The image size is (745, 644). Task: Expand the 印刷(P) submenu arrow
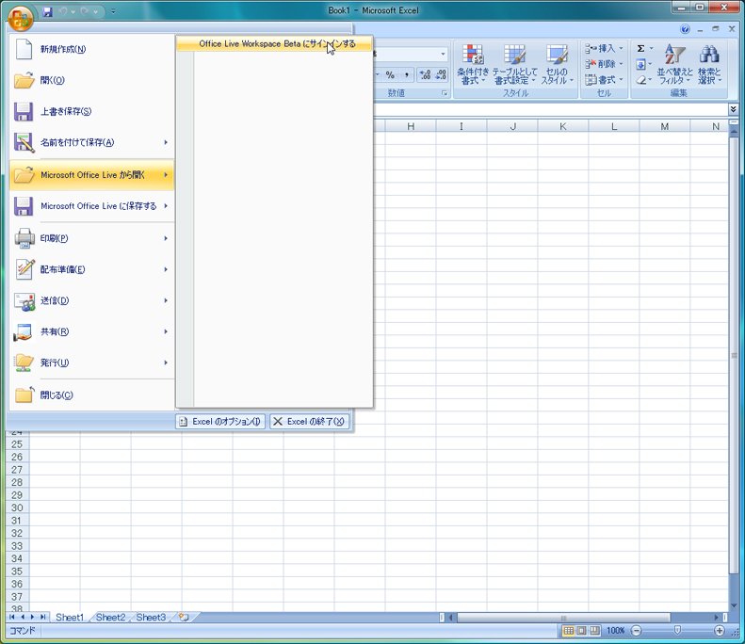[x=166, y=238]
